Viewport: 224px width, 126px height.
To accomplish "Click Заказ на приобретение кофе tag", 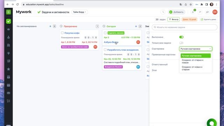I will [75, 47].
